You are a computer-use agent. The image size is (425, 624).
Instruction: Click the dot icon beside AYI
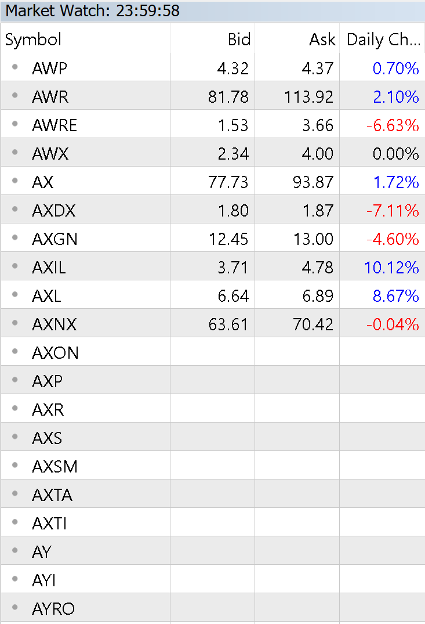point(15,579)
